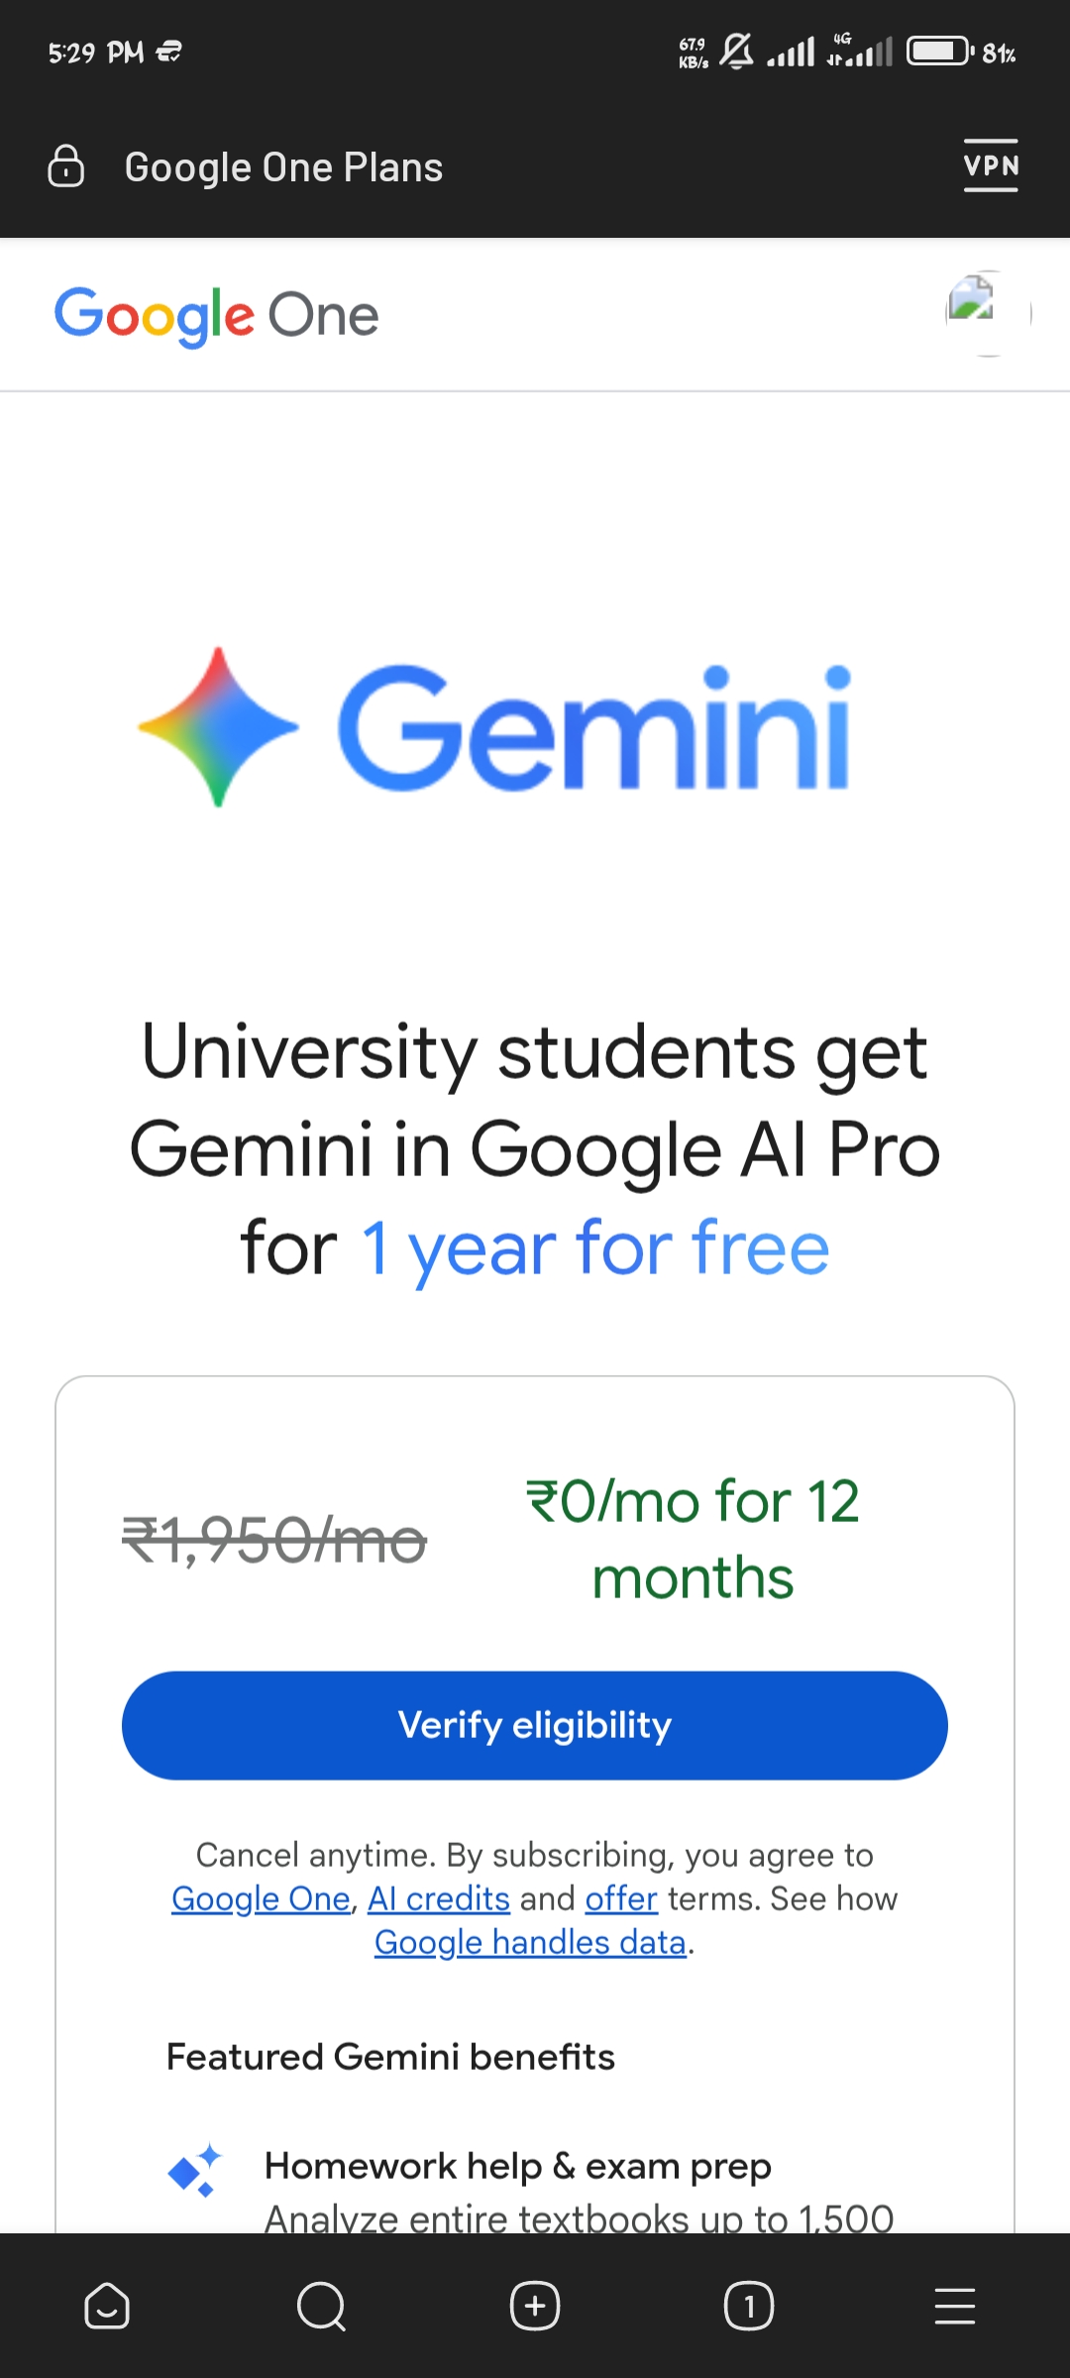Open browser search from bottom bar
Image resolution: width=1070 pixels, height=2378 pixels.
pyautogui.click(x=321, y=2307)
